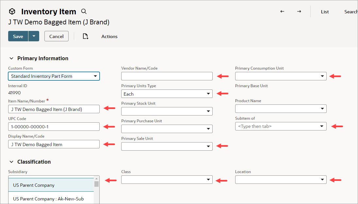This screenshot has height=204, width=358.
Task: Click the UPC Code field
Action: pyautogui.click(x=54, y=127)
